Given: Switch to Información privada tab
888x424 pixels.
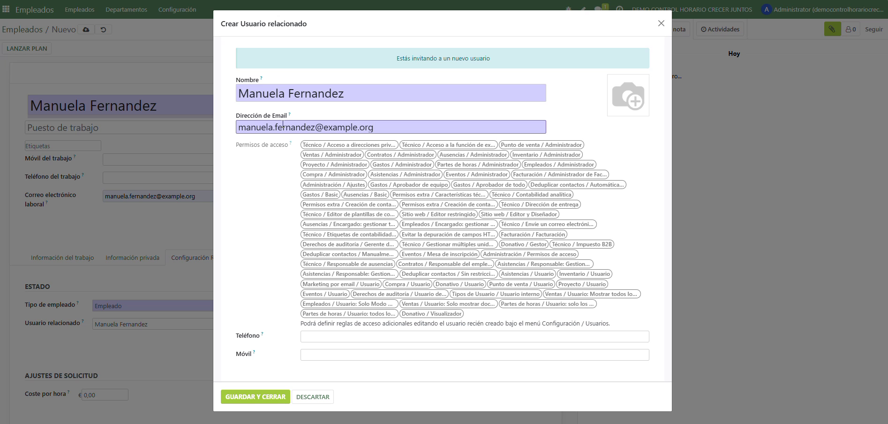Looking at the screenshot, I should pyautogui.click(x=132, y=257).
